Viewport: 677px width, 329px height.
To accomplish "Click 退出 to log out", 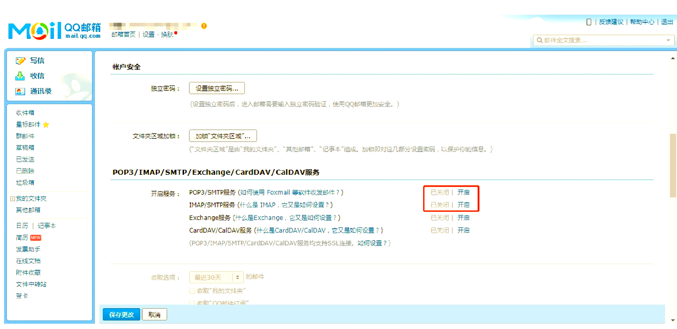I will (x=667, y=22).
